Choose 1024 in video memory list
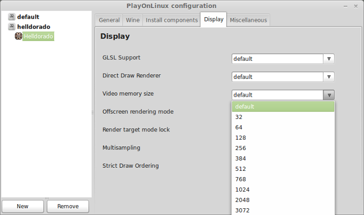This screenshot has width=364, height=215. (283, 190)
